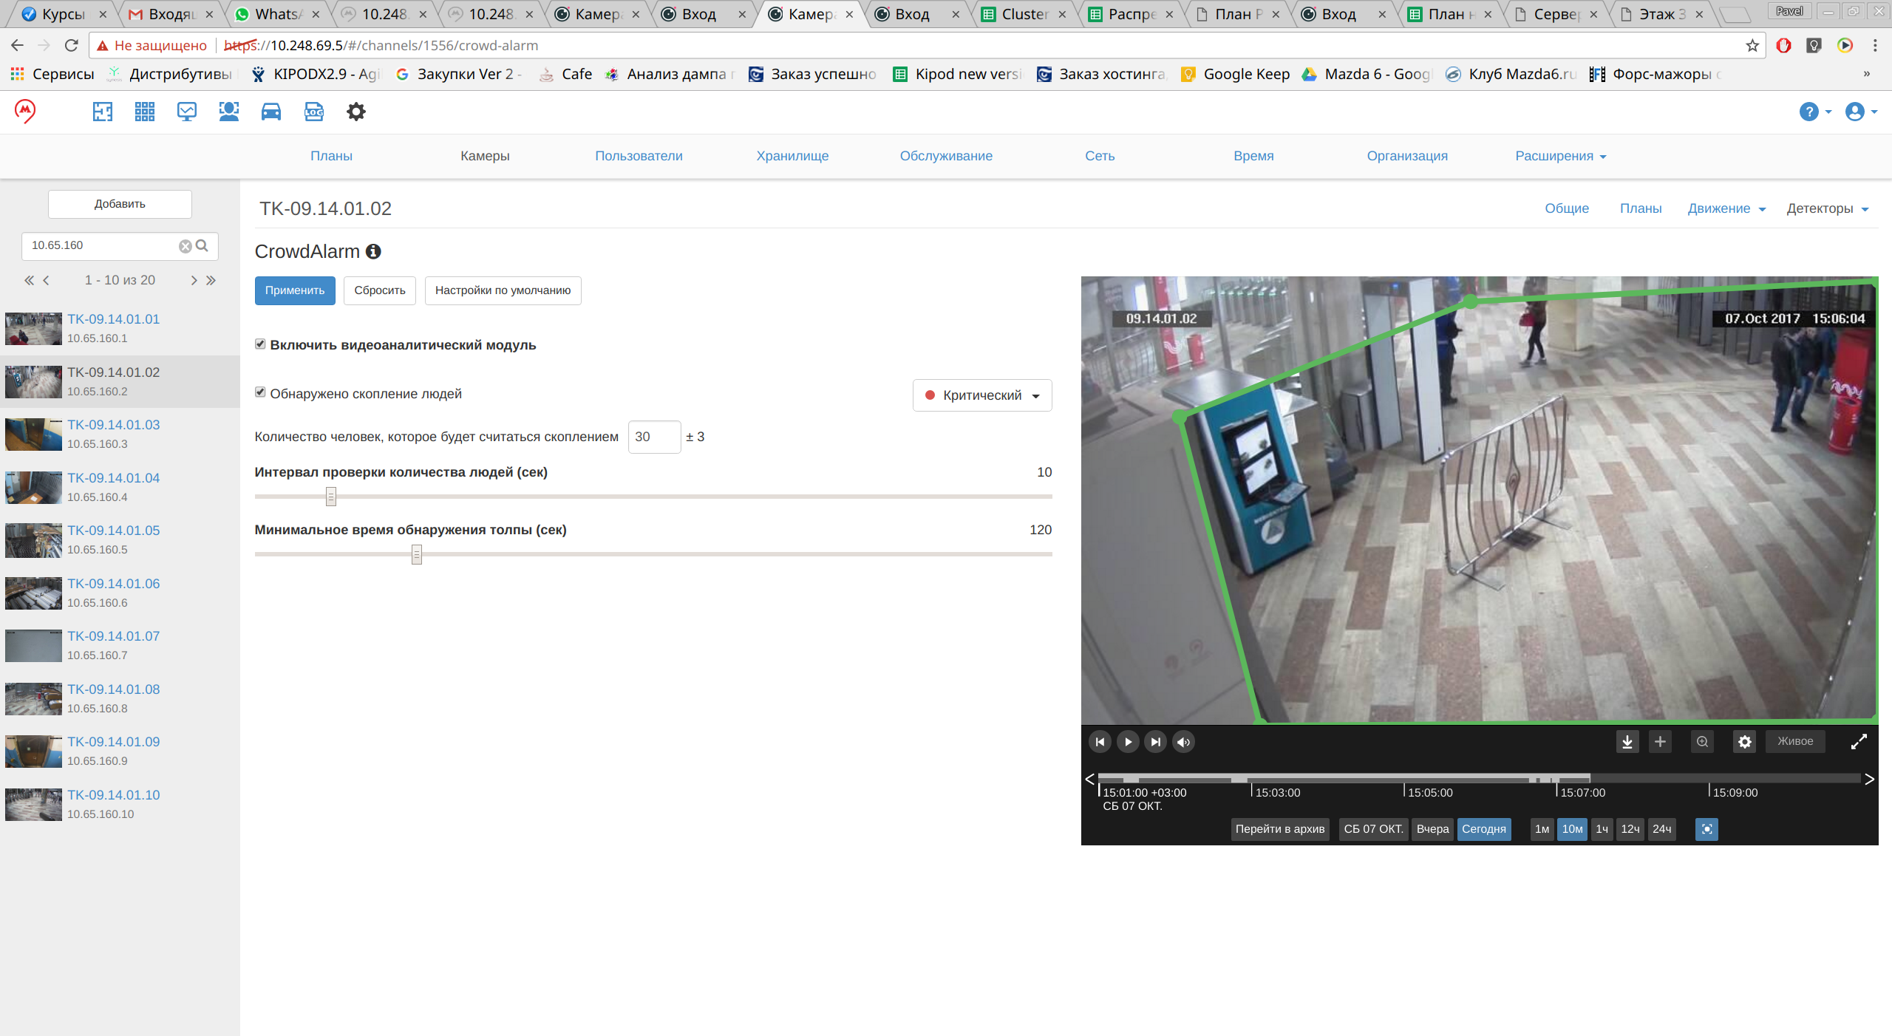Download video archive icon

(1627, 741)
